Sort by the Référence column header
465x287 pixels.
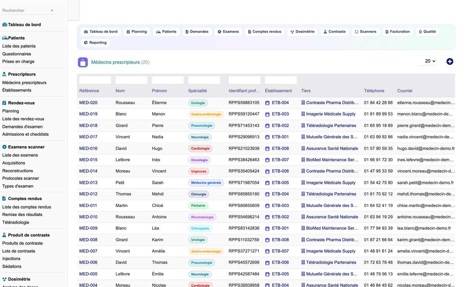pos(89,91)
